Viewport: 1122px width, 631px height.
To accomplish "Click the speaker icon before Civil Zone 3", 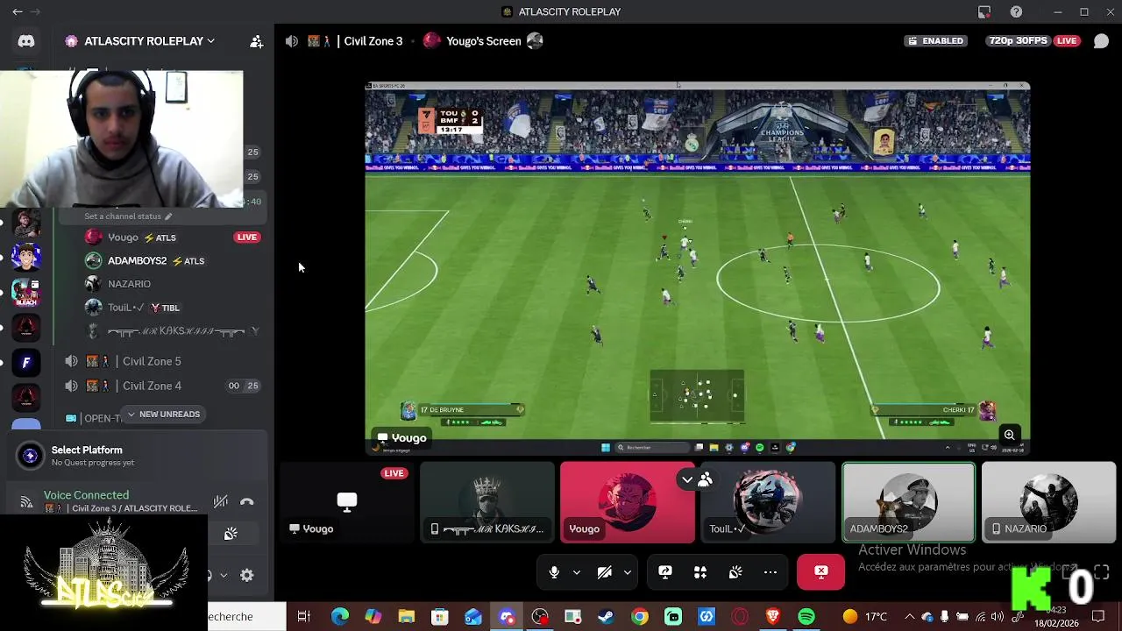I will [x=292, y=41].
